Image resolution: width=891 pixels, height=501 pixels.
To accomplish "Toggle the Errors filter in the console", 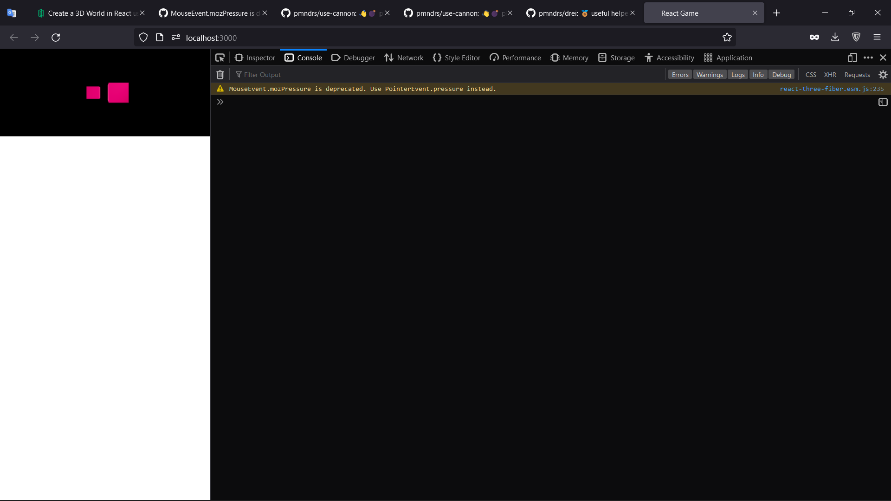I will [679, 74].
